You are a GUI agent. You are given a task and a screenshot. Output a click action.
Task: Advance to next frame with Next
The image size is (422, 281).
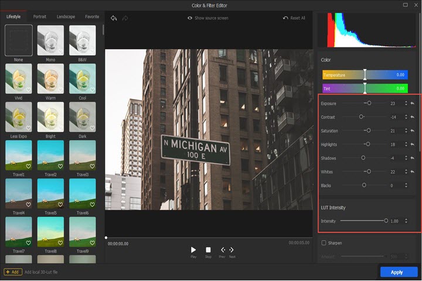tap(232, 250)
